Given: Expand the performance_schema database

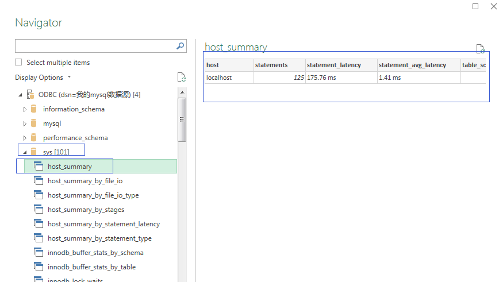Looking at the screenshot, I should [x=25, y=138].
